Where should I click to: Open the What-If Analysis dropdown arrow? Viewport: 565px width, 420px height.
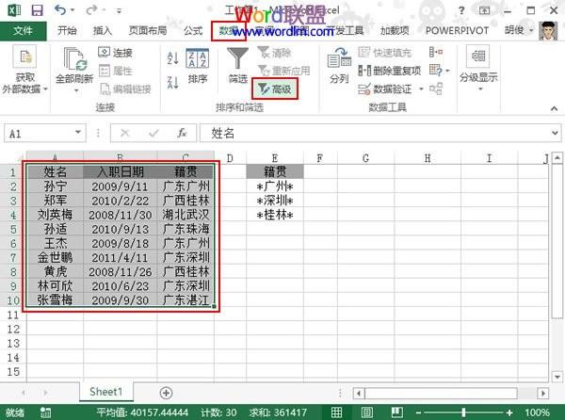coord(448,71)
